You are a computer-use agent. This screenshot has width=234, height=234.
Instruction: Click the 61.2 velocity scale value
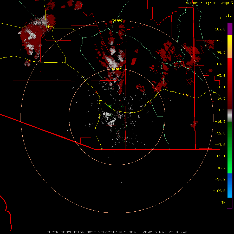pyautogui.click(x=221, y=64)
